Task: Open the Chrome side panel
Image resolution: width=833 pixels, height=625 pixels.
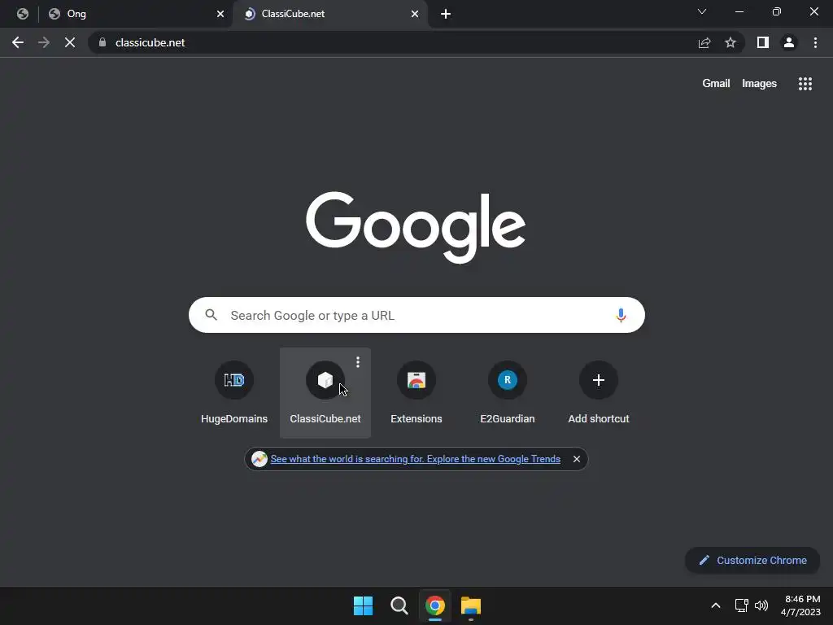Action: [763, 42]
